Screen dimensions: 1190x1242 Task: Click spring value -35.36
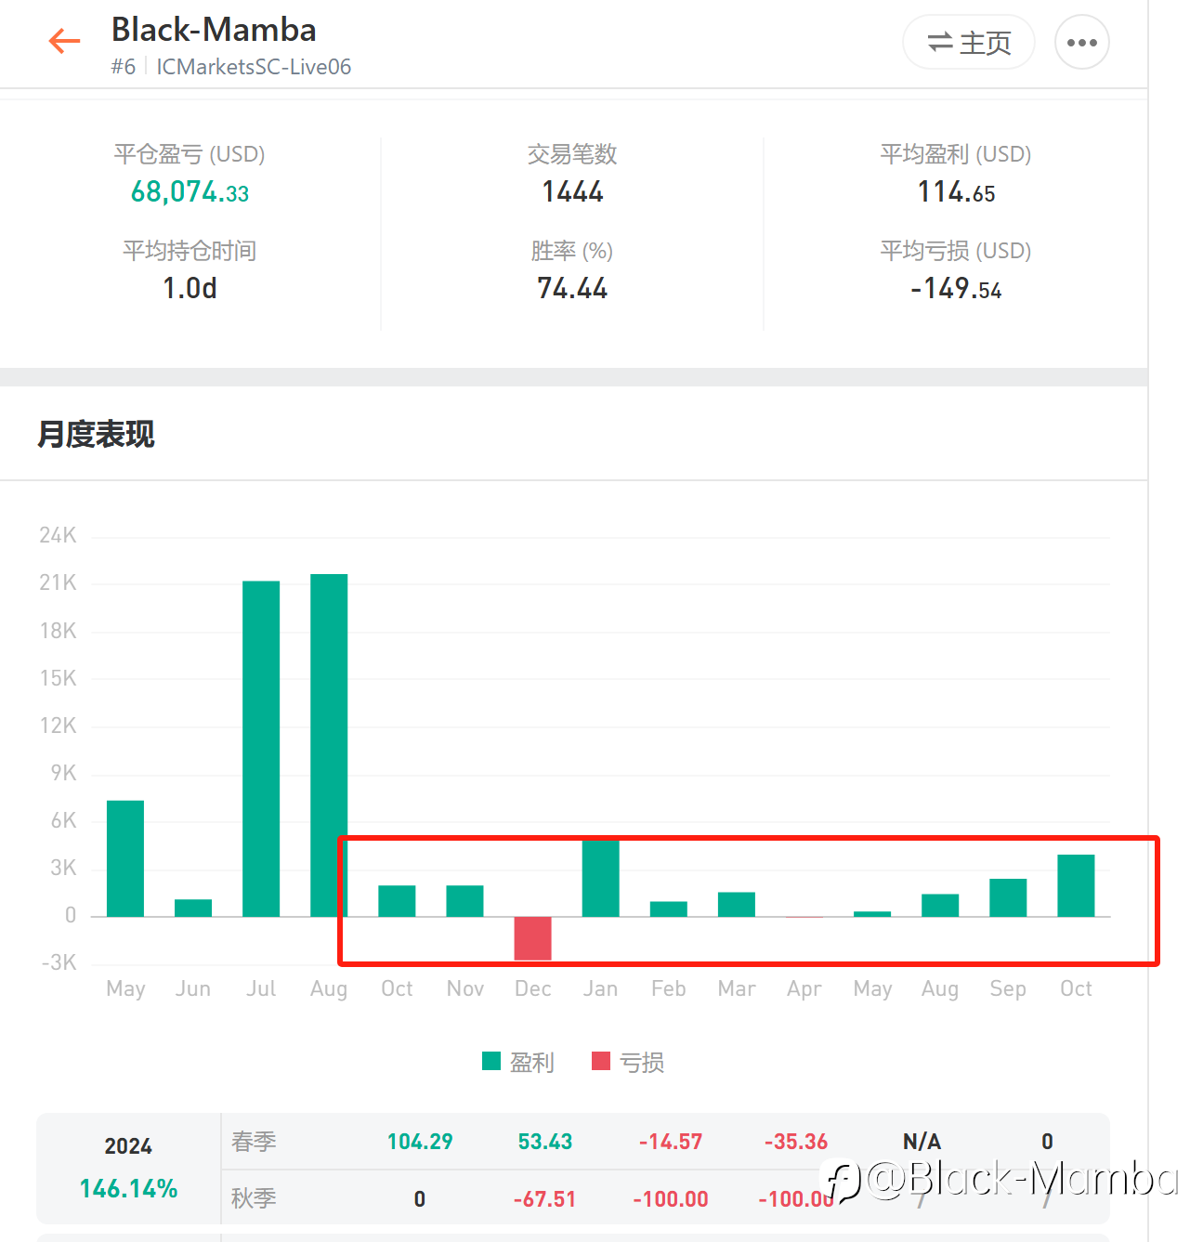(x=796, y=1142)
